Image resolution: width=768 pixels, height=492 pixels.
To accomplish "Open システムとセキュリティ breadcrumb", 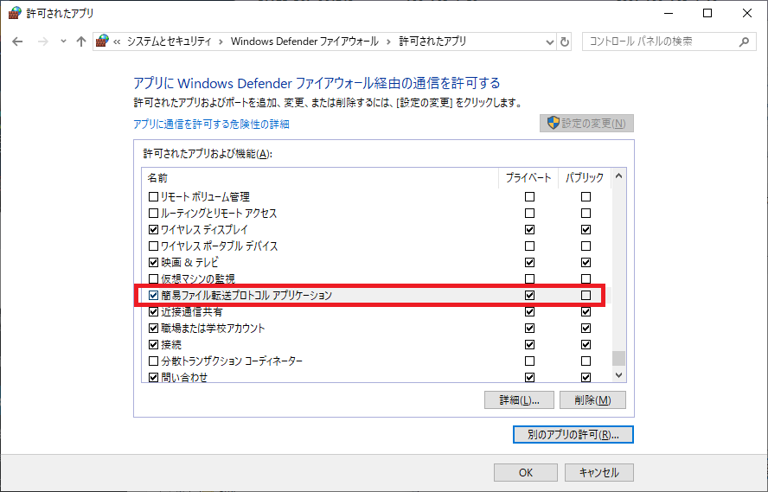I will click(169, 42).
